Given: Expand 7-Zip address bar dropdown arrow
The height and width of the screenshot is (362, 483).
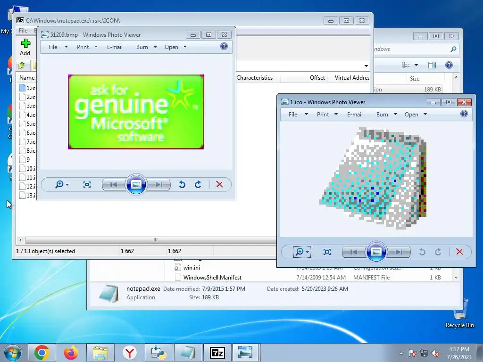Looking at the screenshot, I should pos(366,66).
